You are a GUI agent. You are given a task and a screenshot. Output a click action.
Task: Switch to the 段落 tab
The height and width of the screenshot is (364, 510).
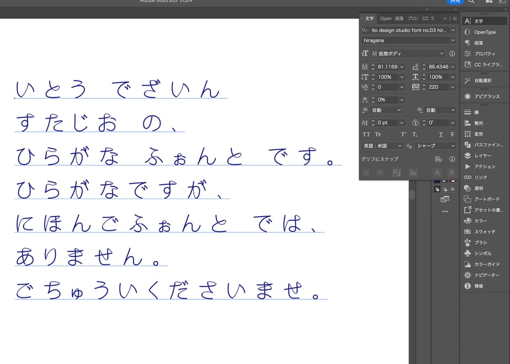click(x=400, y=19)
